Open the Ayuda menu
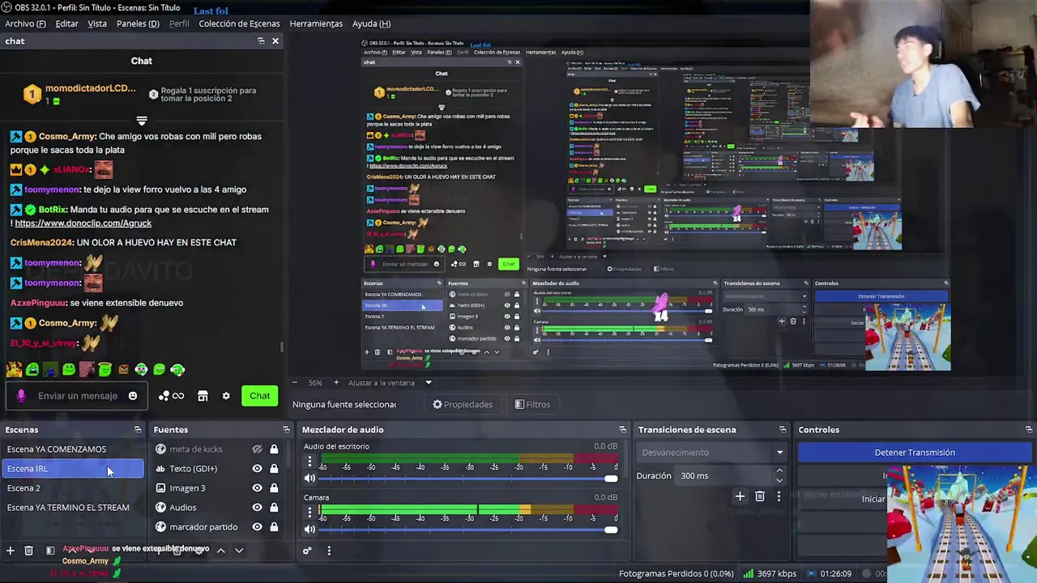This screenshot has height=583, width=1037. 371,23
